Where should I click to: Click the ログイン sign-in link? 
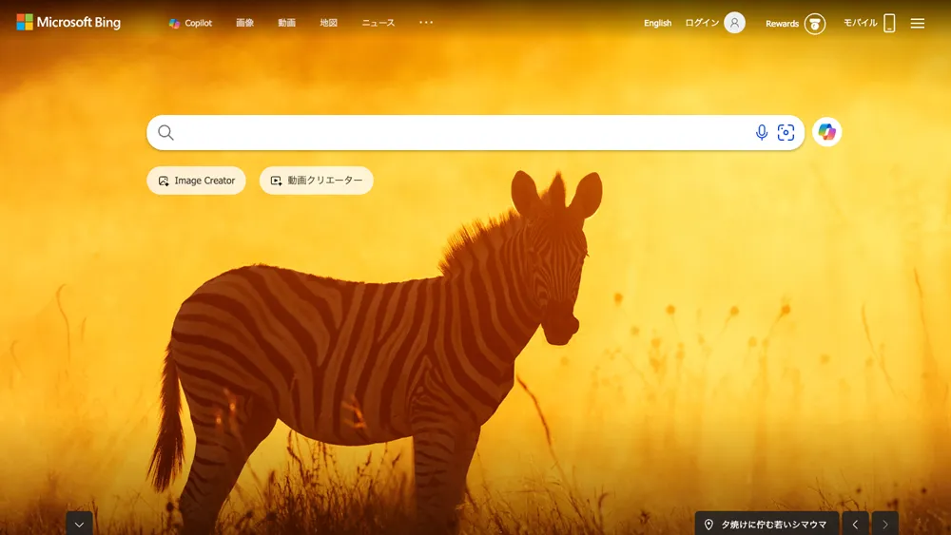702,23
